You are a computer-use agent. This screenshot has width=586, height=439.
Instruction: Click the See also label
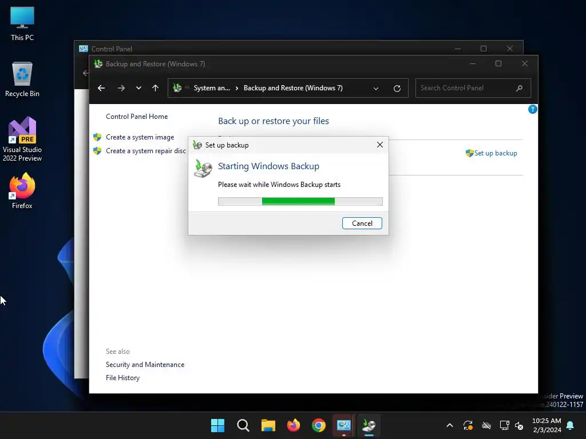click(118, 352)
